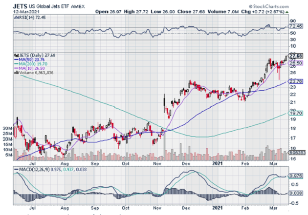Screen dimensions: 308x215
Task: Click the Aug label under the MACD panel
Action: (x=65, y=208)
